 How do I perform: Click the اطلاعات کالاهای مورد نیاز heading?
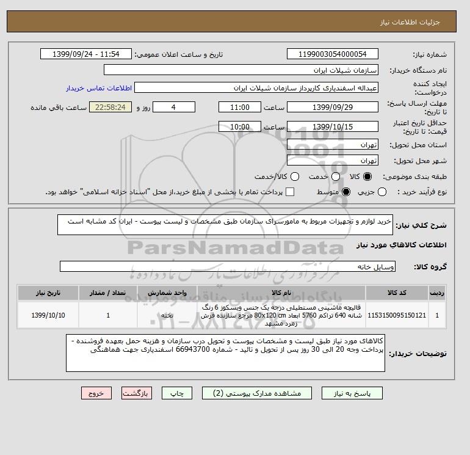[402, 245]
